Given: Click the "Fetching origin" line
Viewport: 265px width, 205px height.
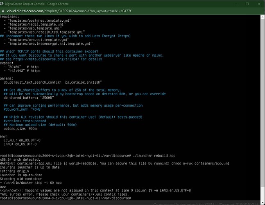Looking at the screenshot, I should click(14, 171).
